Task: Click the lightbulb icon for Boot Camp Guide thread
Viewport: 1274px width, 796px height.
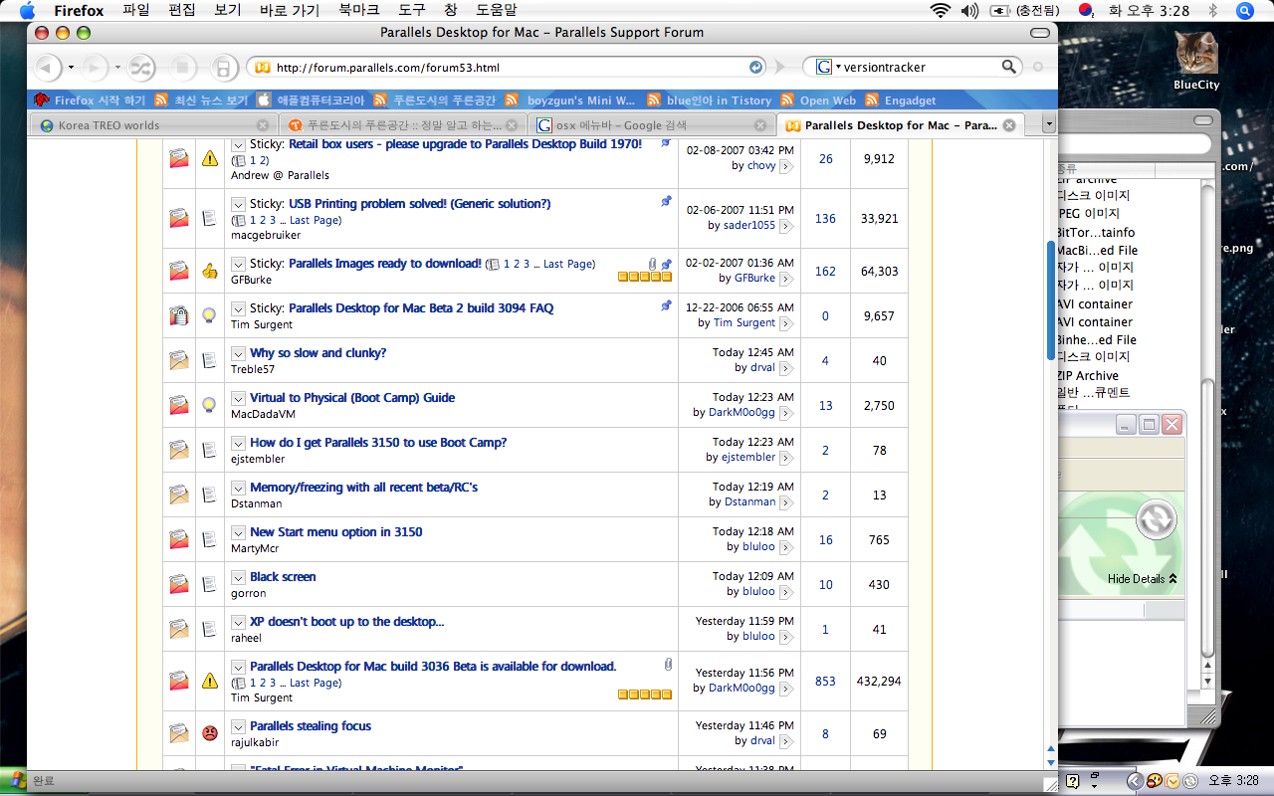Action: point(210,405)
